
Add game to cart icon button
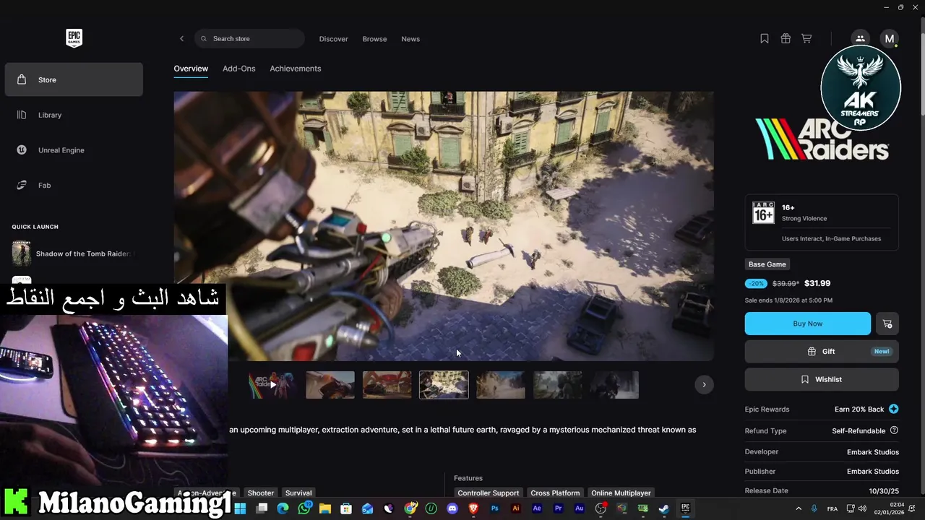tap(887, 324)
